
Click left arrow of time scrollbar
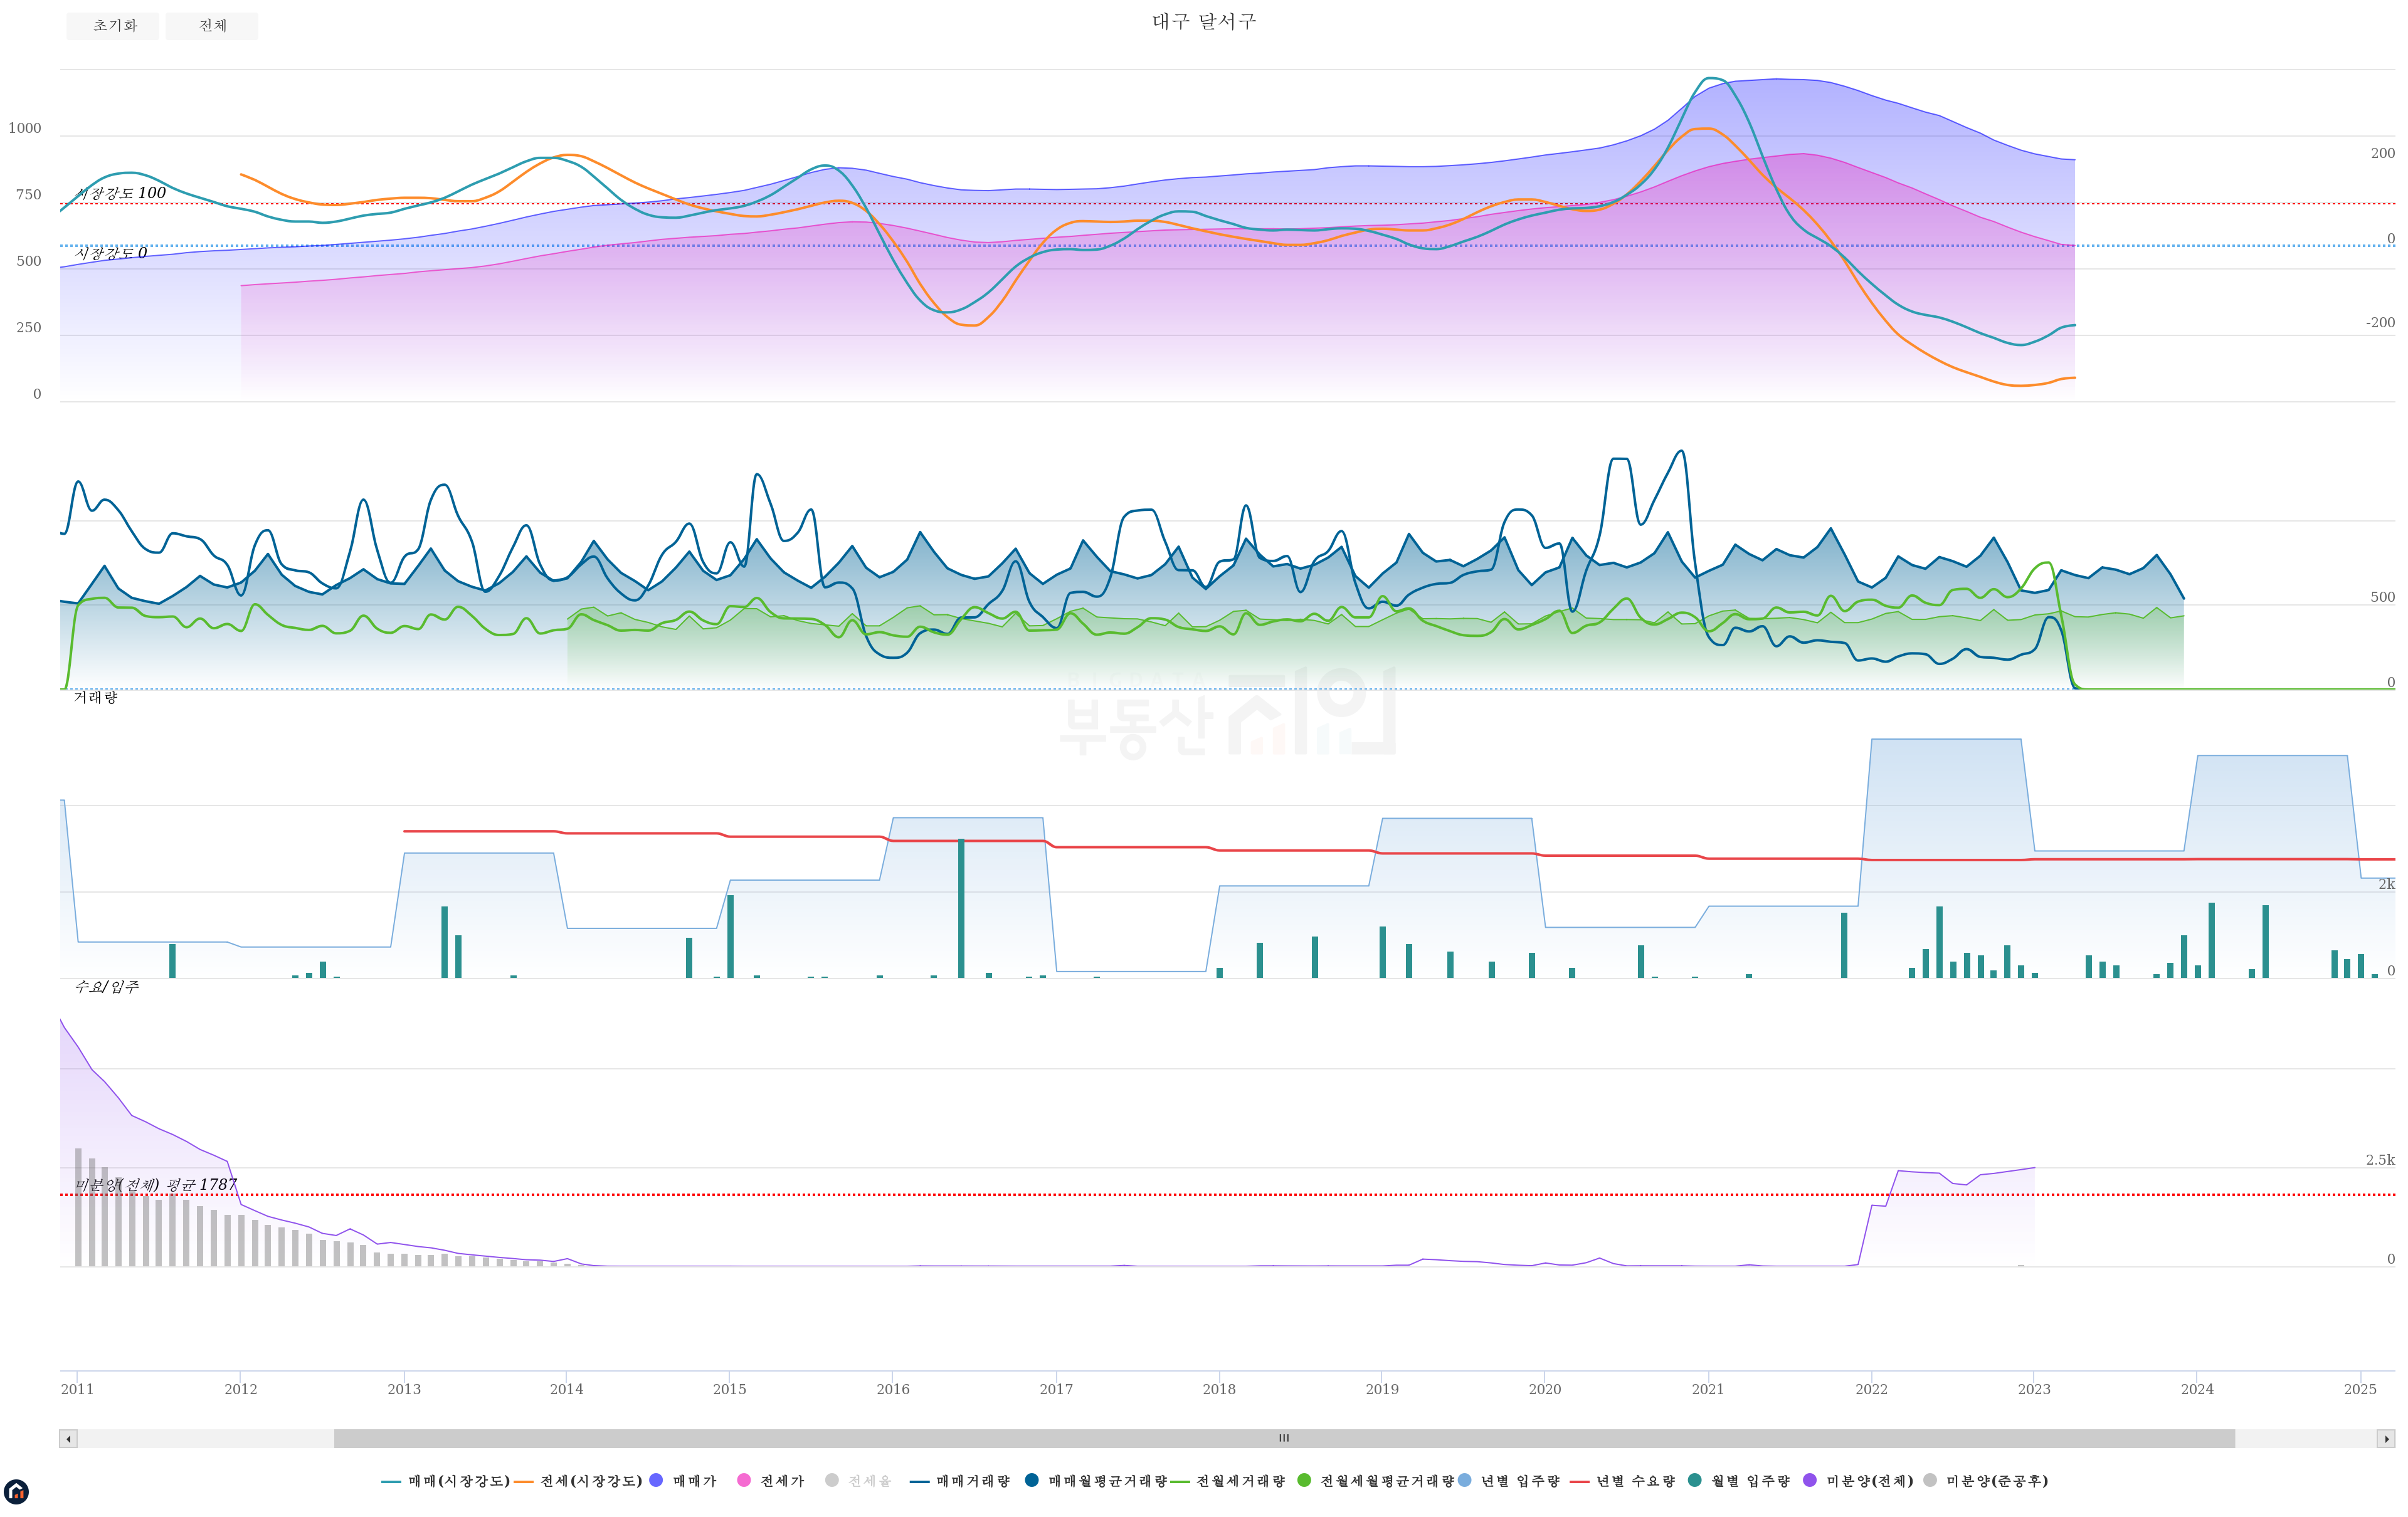click(68, 1439)
